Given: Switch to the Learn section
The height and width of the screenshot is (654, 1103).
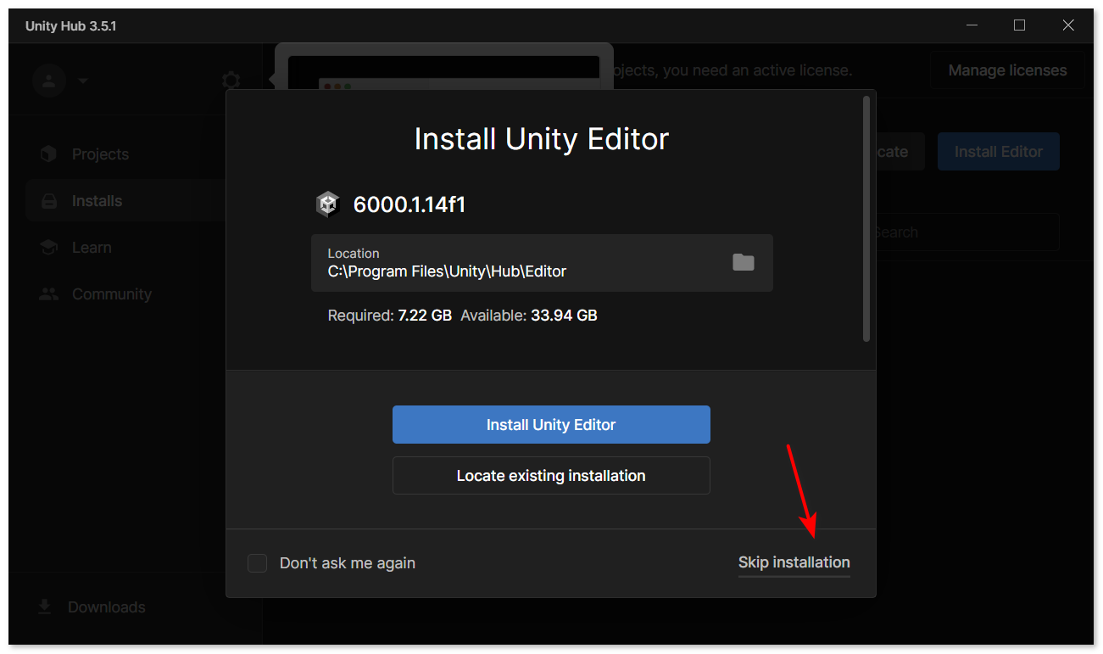Looking at the screenshot, I should pyautogui.click(x=92, y=248).
